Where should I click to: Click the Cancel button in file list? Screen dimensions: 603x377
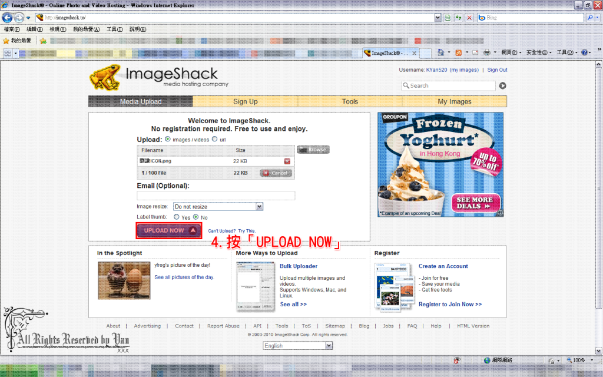coord(276,173)
